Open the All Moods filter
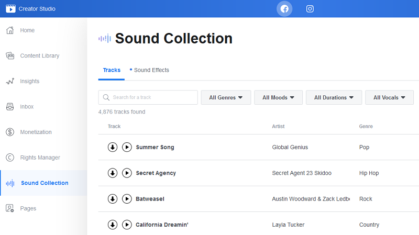The width and height of the screenshot is (419, 235). (278, 97)
